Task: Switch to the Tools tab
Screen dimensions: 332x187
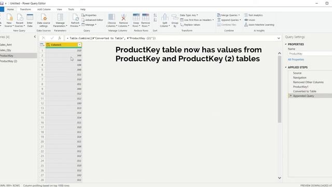Action: click(71, 9)
